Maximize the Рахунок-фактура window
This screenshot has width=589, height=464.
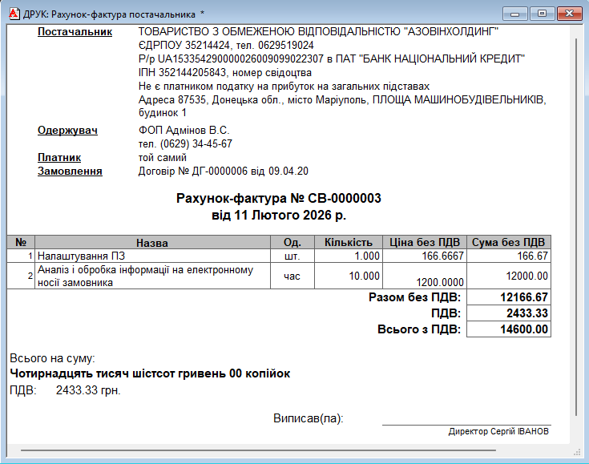pos(542,14)
